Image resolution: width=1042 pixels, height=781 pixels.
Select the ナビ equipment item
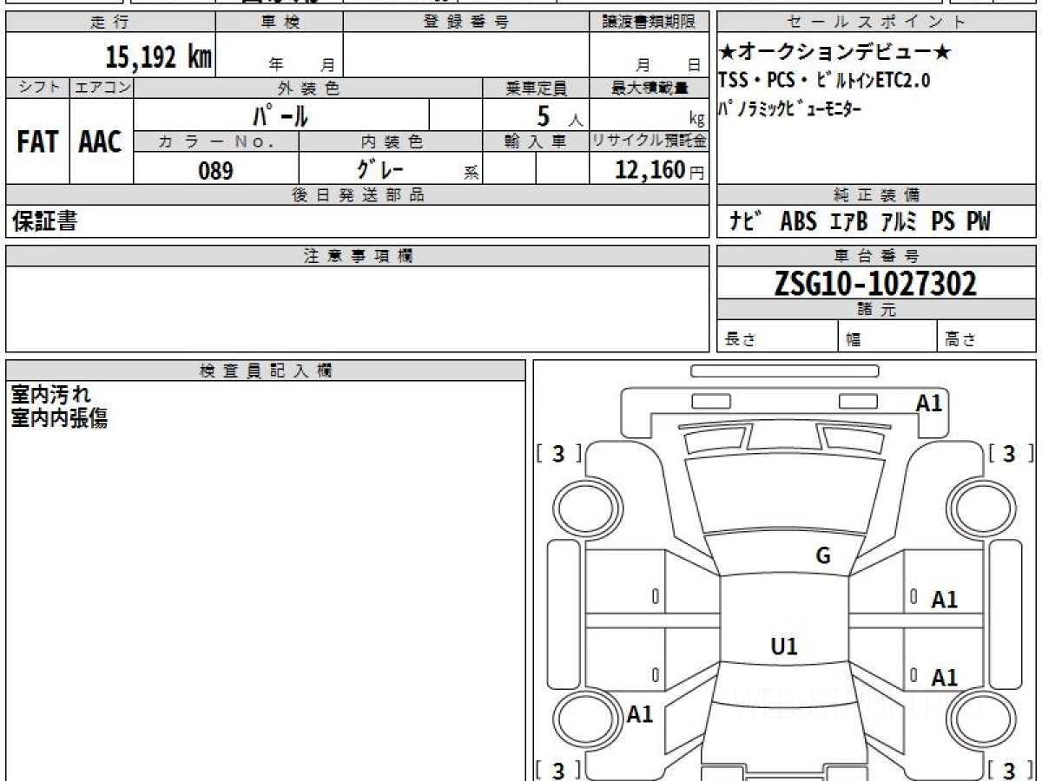(747, 221)
